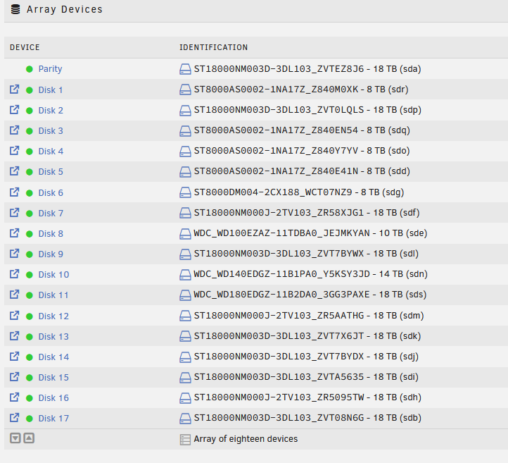Viewport: 508px width, 463px height.
Task: Open Disk 14 browse icon
Action: [14, 357]
